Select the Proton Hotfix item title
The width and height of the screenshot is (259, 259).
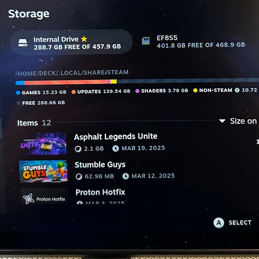[x=100, y=192]
